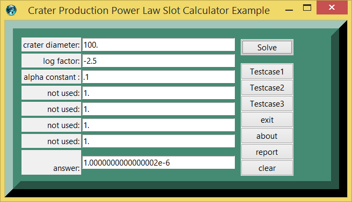Run Testcase1
This screenshot has height=202, width=352.
(267, 71)
